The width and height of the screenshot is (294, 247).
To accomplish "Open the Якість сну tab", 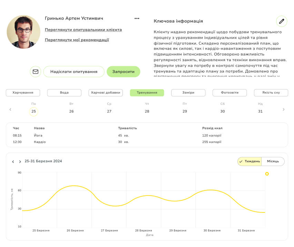I will [x=271, y=93].
